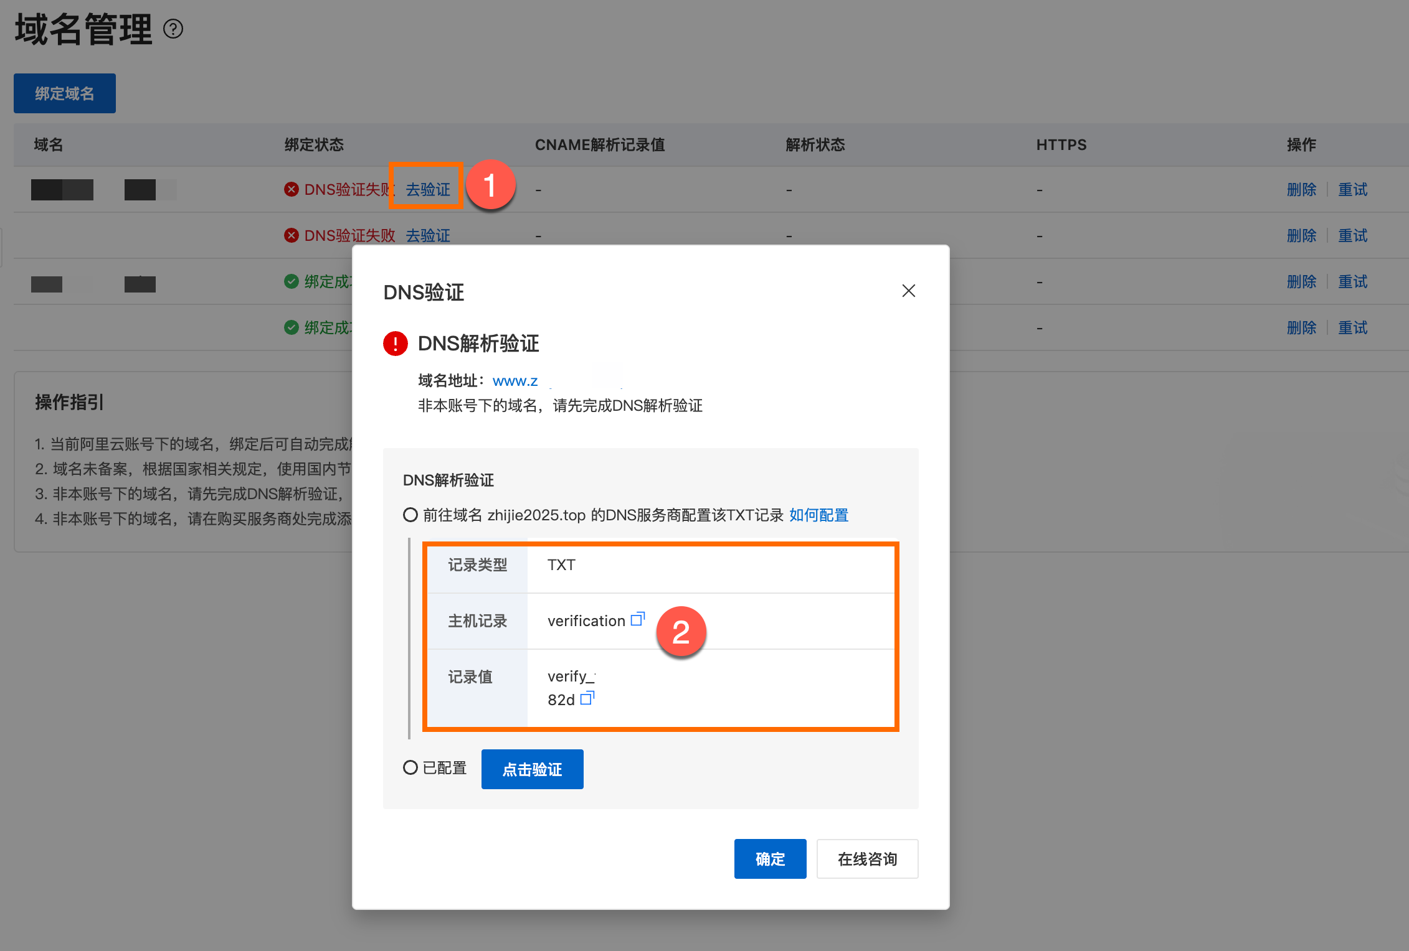Click red error icon in first row

(x=291, y=189)
